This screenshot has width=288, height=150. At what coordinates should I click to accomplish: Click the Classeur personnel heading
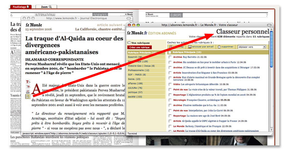242,31
